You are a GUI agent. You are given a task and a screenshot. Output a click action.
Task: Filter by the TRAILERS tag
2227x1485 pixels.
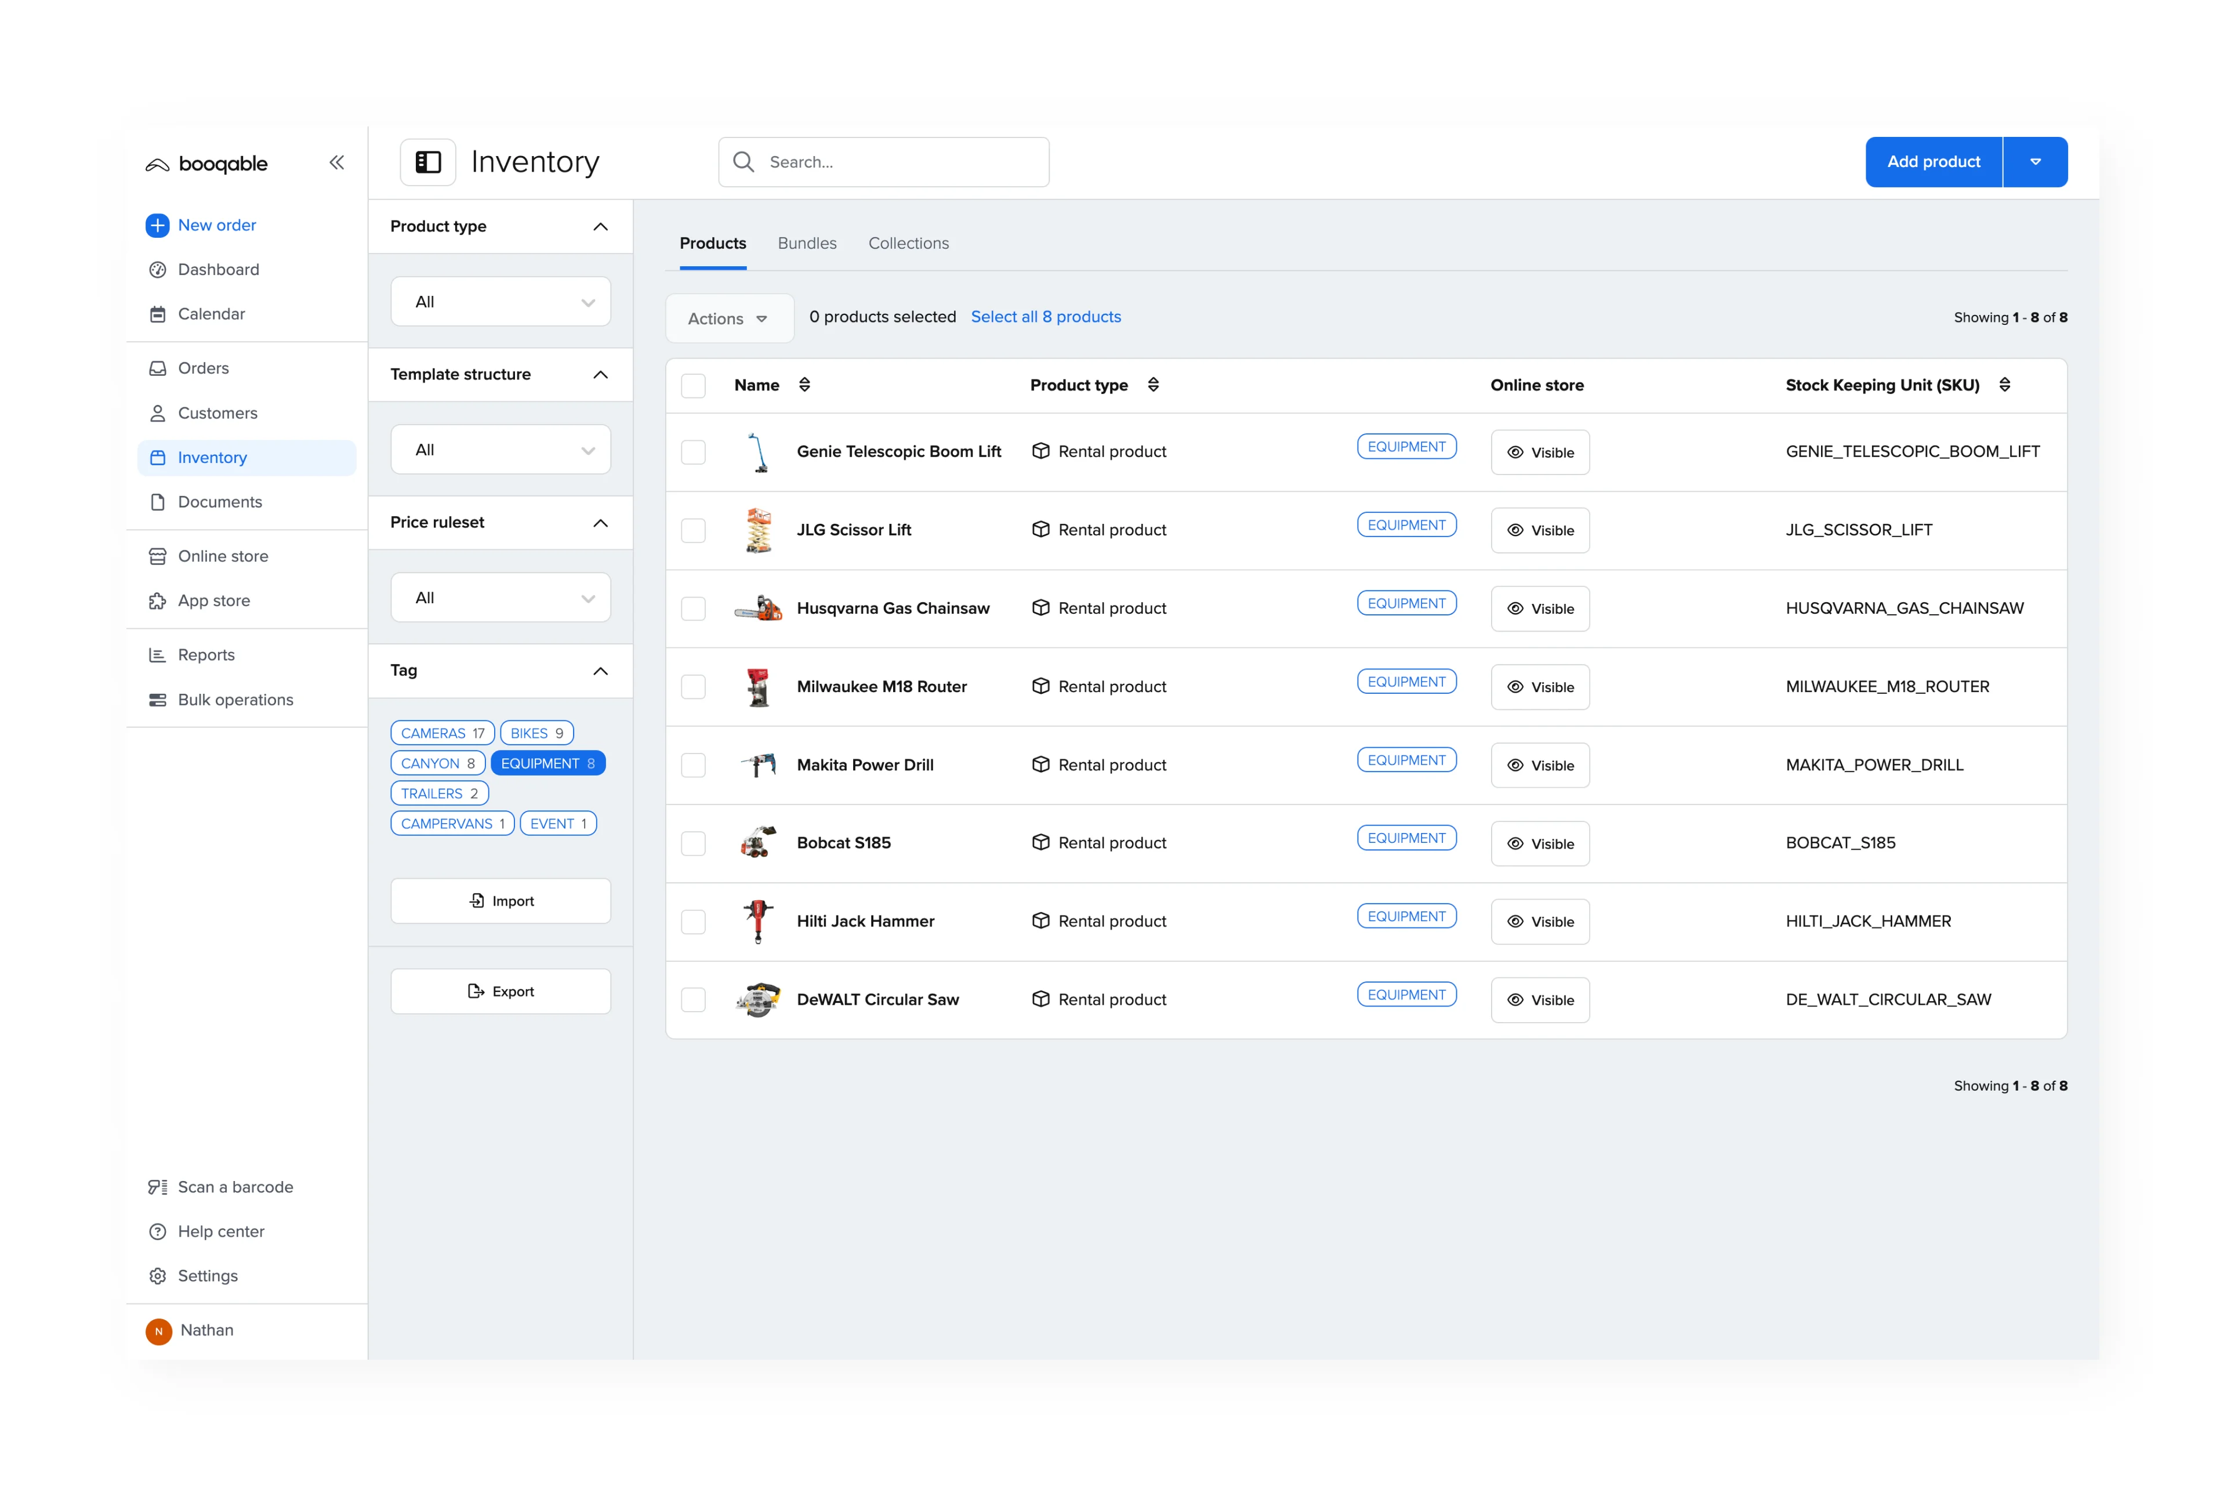tap(440, 794)
